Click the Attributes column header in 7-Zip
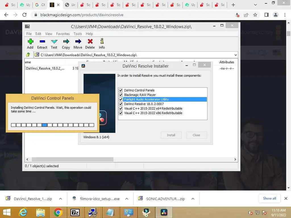This screenshot has width=291, height=218. 226,62
